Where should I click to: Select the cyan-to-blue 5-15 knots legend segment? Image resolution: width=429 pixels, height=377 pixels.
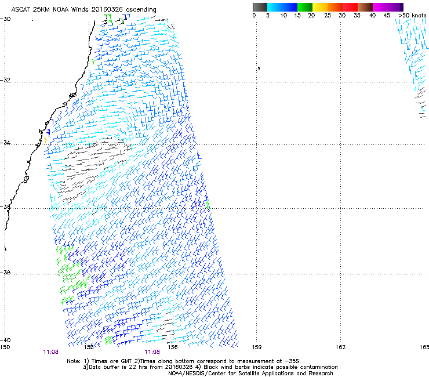point(282,7)
